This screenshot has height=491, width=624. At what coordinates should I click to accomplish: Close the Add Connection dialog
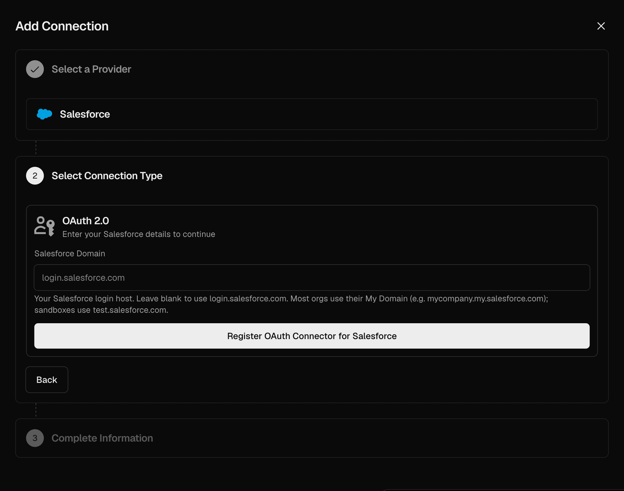[x=601, y=26]
